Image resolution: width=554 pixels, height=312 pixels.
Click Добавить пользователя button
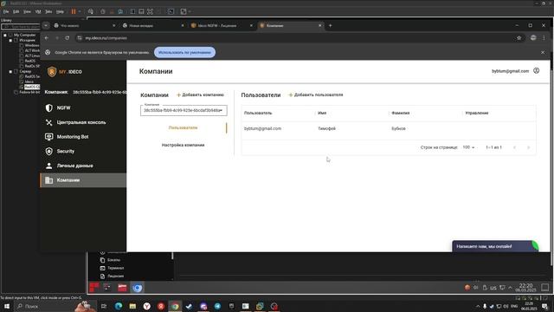[316, 94]
